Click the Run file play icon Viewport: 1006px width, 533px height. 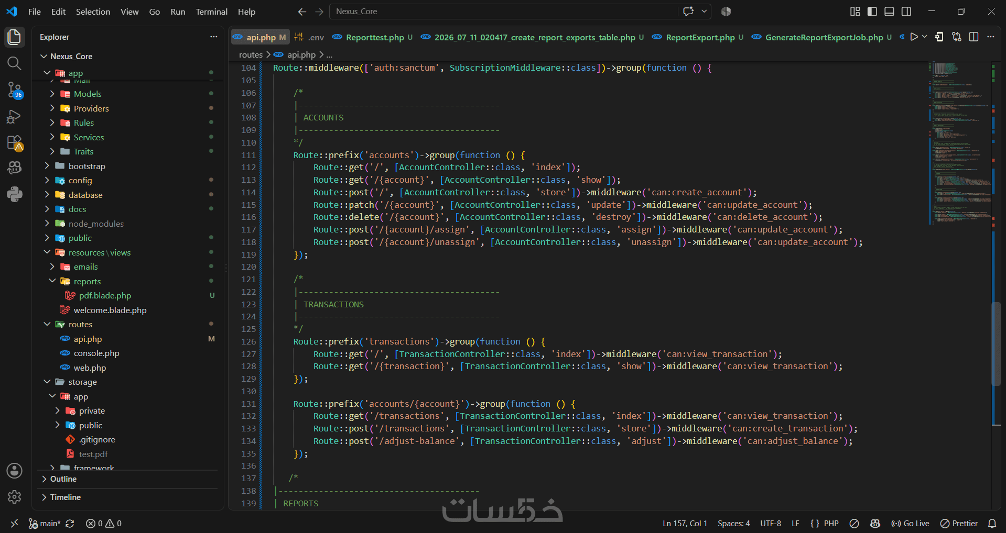click(x=914, y=37)
